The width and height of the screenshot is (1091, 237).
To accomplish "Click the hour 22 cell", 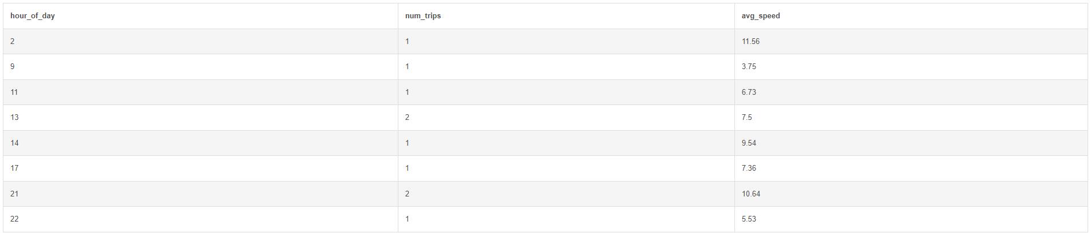I will [x=14, y=219].
